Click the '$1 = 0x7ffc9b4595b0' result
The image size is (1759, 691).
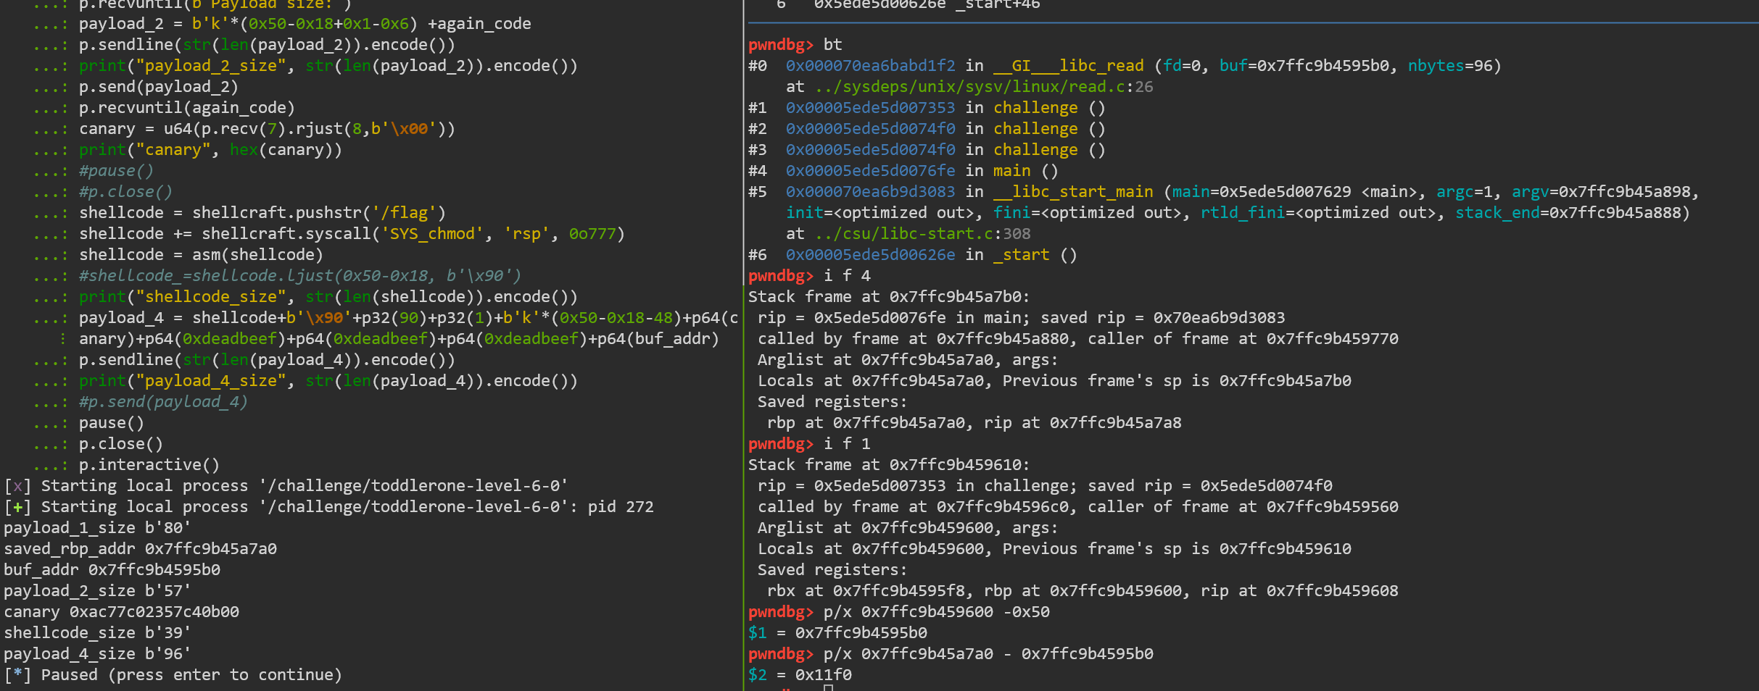(837, 633)
